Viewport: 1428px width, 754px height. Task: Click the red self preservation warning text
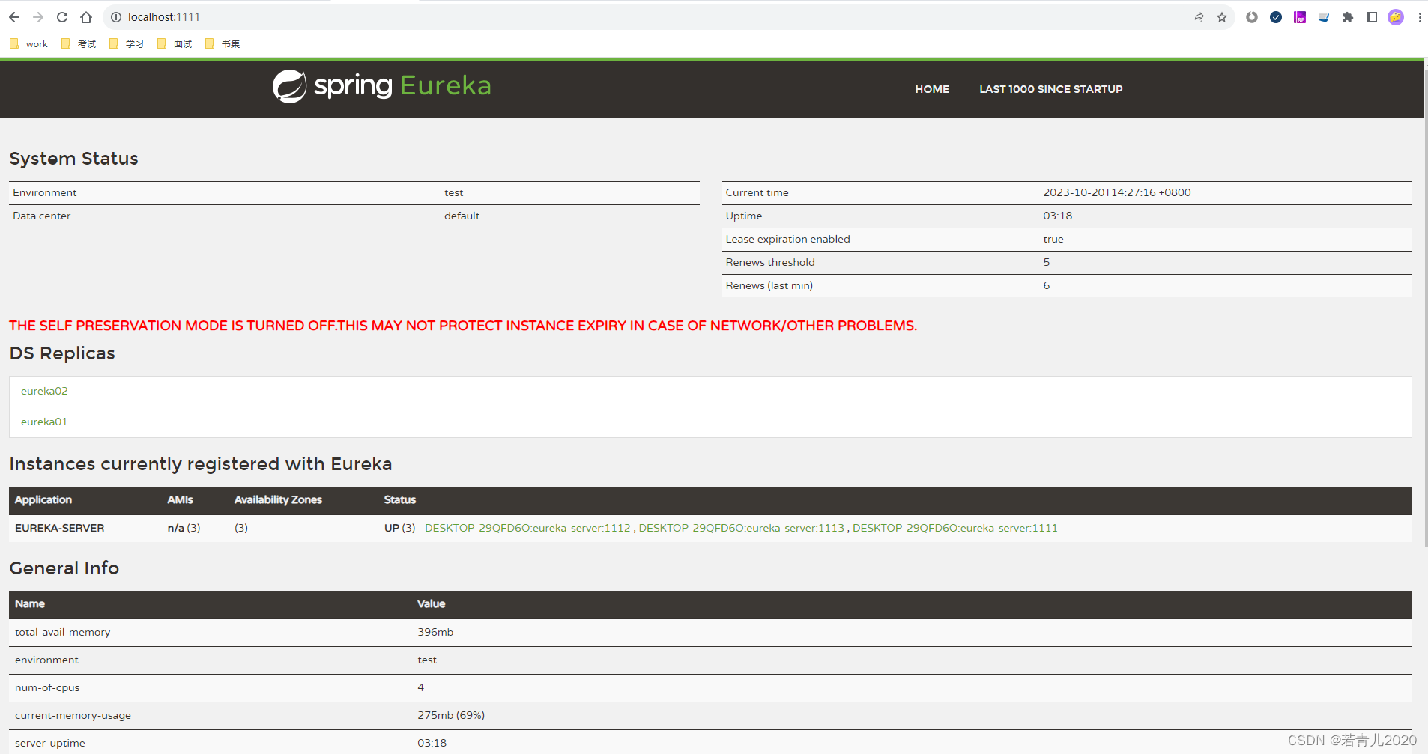463,326
